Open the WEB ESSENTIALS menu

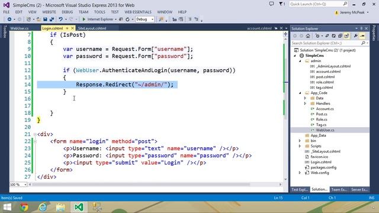pyautogui.click(x=138, y=12)
